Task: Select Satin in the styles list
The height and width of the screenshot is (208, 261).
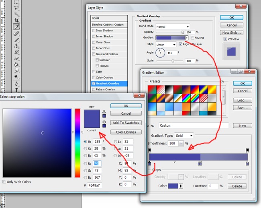Action: pos(99,72)
